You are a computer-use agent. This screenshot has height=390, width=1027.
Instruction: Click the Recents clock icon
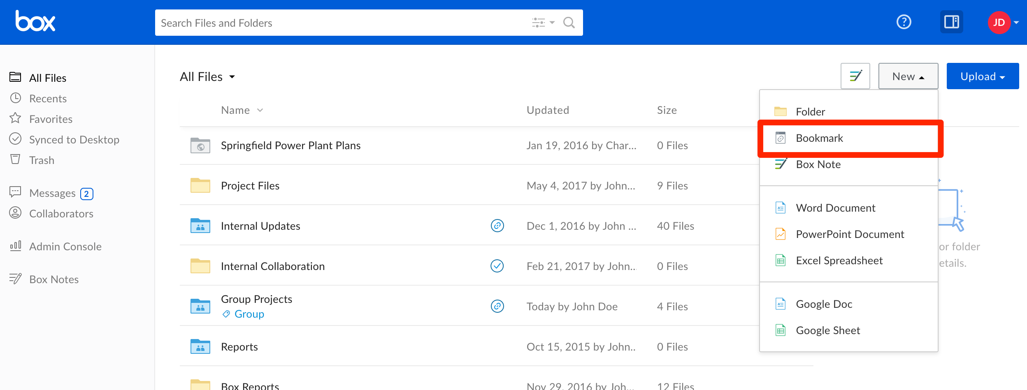click(x=16, y=98)
